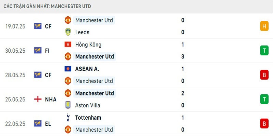Click the red B badge for 28.05.25 match
Viewport: 273px width, 136px height.
264,75
